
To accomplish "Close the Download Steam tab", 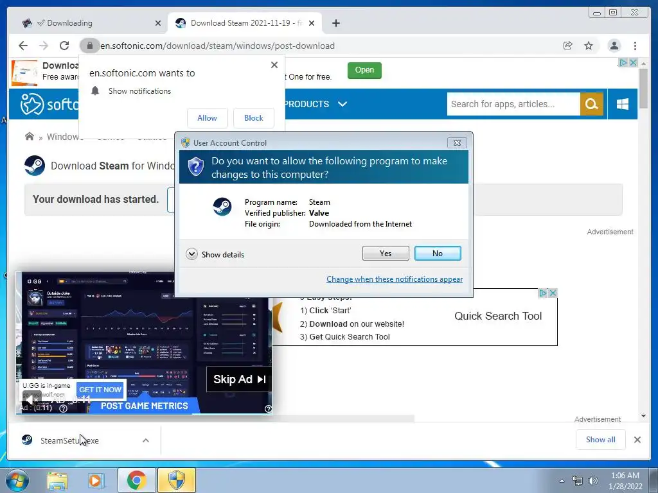I will coord(312,23).
